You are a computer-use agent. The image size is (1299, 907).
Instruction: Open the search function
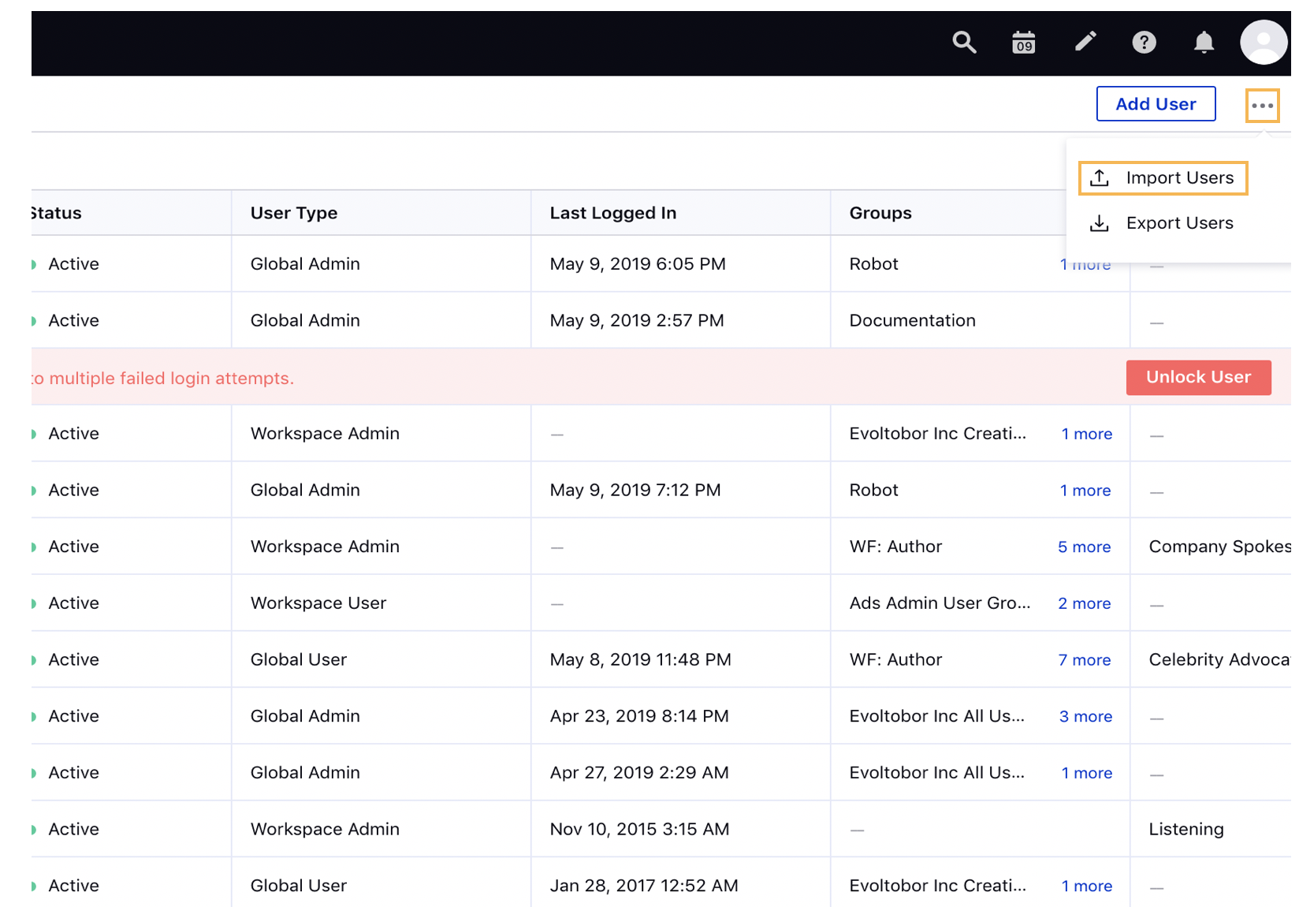point(964,43)
